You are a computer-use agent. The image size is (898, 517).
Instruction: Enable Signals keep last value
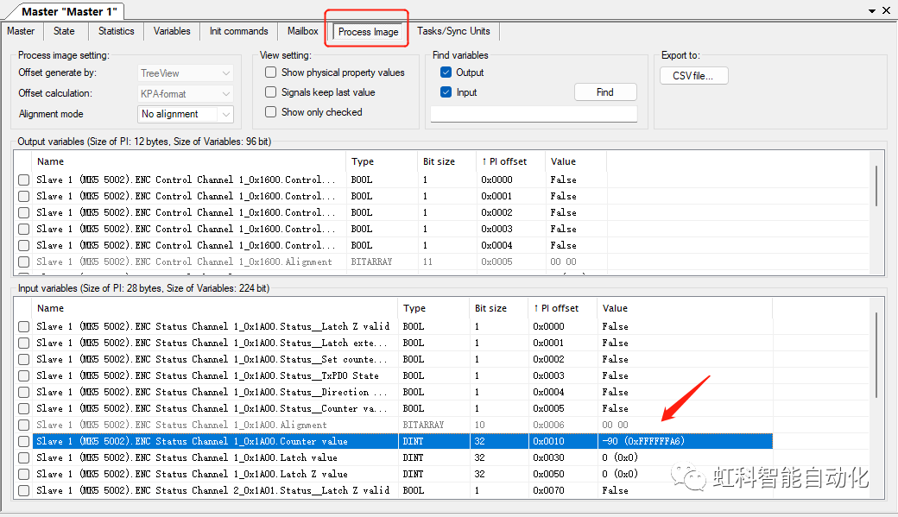pos(271,92)
